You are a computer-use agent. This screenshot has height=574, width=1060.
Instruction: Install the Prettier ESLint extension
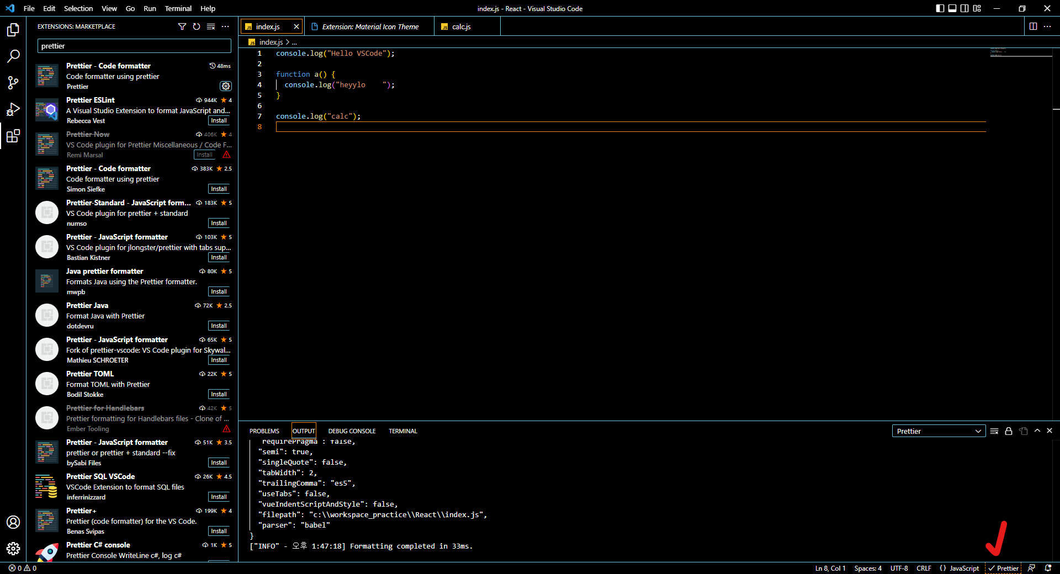pyautogui.click(x=219, y=121)
